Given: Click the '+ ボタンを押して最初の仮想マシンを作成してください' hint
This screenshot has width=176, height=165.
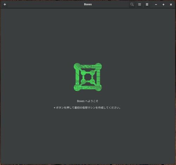Looking at the screenshot, I should [87, 108].
